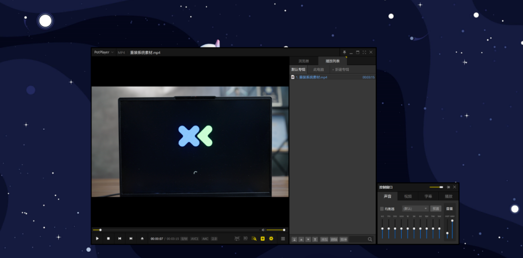Click the 预置 preset button

click(x=435, y=209)
